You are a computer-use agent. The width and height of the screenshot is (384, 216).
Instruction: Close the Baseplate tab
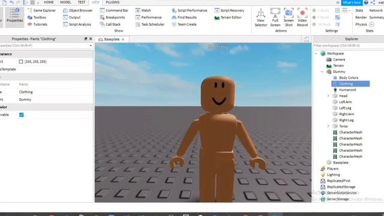click(123, 40)
